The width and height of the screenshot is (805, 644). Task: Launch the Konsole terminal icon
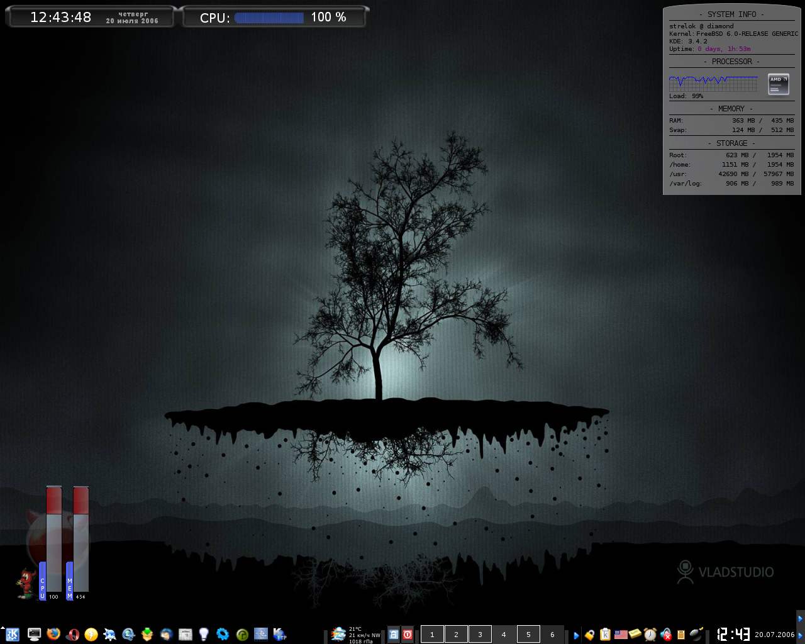point(34,635)
